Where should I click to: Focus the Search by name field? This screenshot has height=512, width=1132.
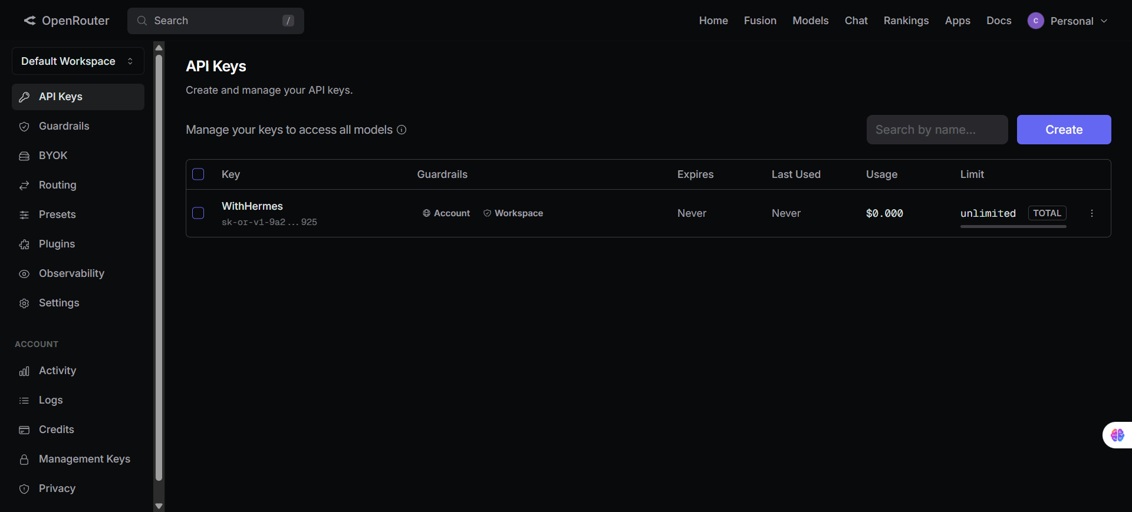click(x=937, y=130)
